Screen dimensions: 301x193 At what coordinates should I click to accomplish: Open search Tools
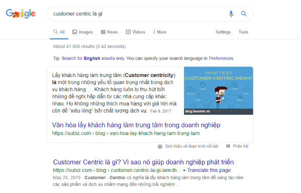pyautogui.click(x=243, y=32)
